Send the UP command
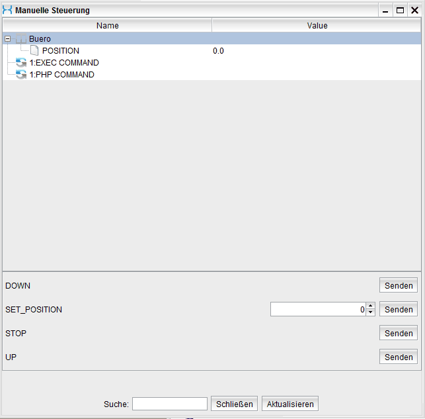 point(399,357)
